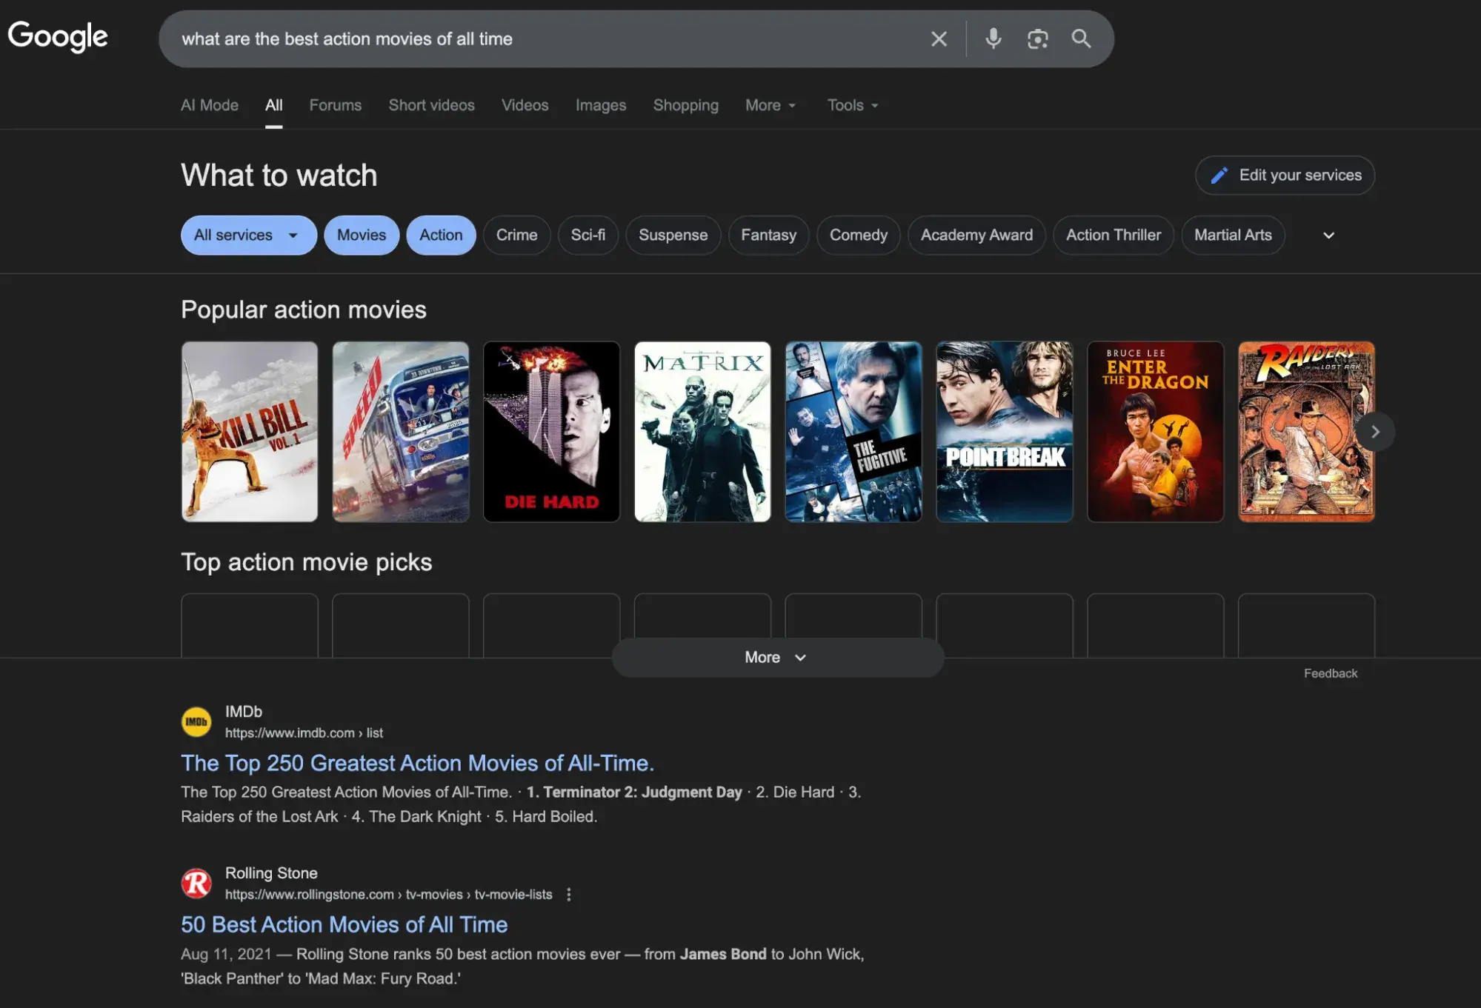Click the Rolling Stone favicon

tap(196, 883)
